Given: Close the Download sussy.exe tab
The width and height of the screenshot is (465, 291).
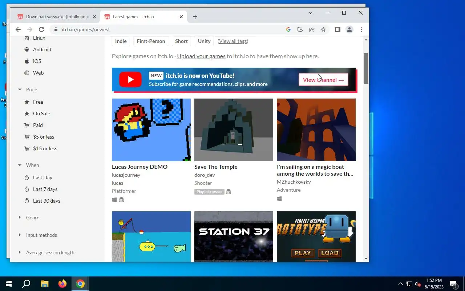Looking at the screenshot, I should (94, 17).
